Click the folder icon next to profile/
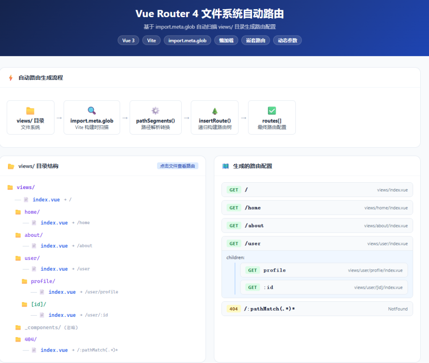Screen dimensions: 429x363 [x=24, y=281]
